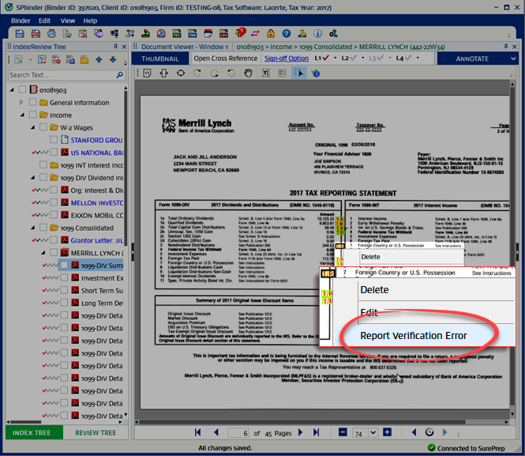Click the blue info icon in viewer toolbar

[x=317, y=73]
